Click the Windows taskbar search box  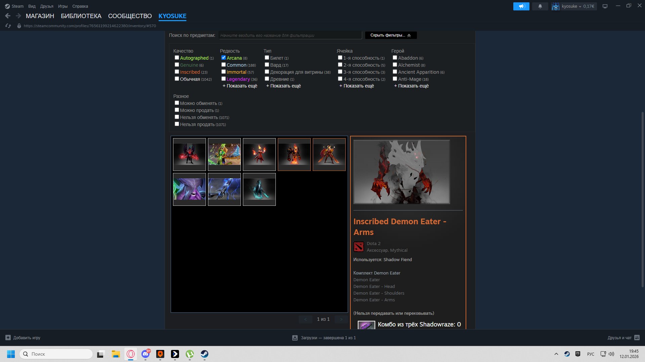pyautogui.click(x=56, y=354)
